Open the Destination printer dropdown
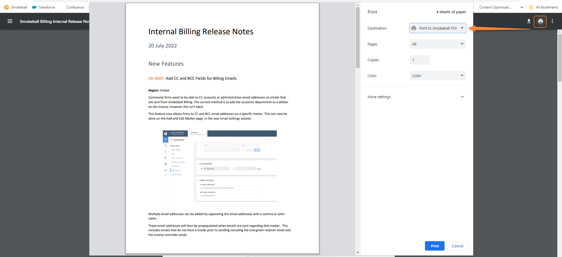The width and height of the screenshot is (562, 257). click(438, 28)
